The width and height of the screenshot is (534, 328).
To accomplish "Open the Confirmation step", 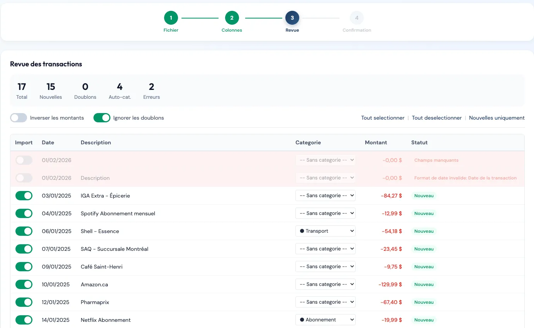I will point(356,18).
